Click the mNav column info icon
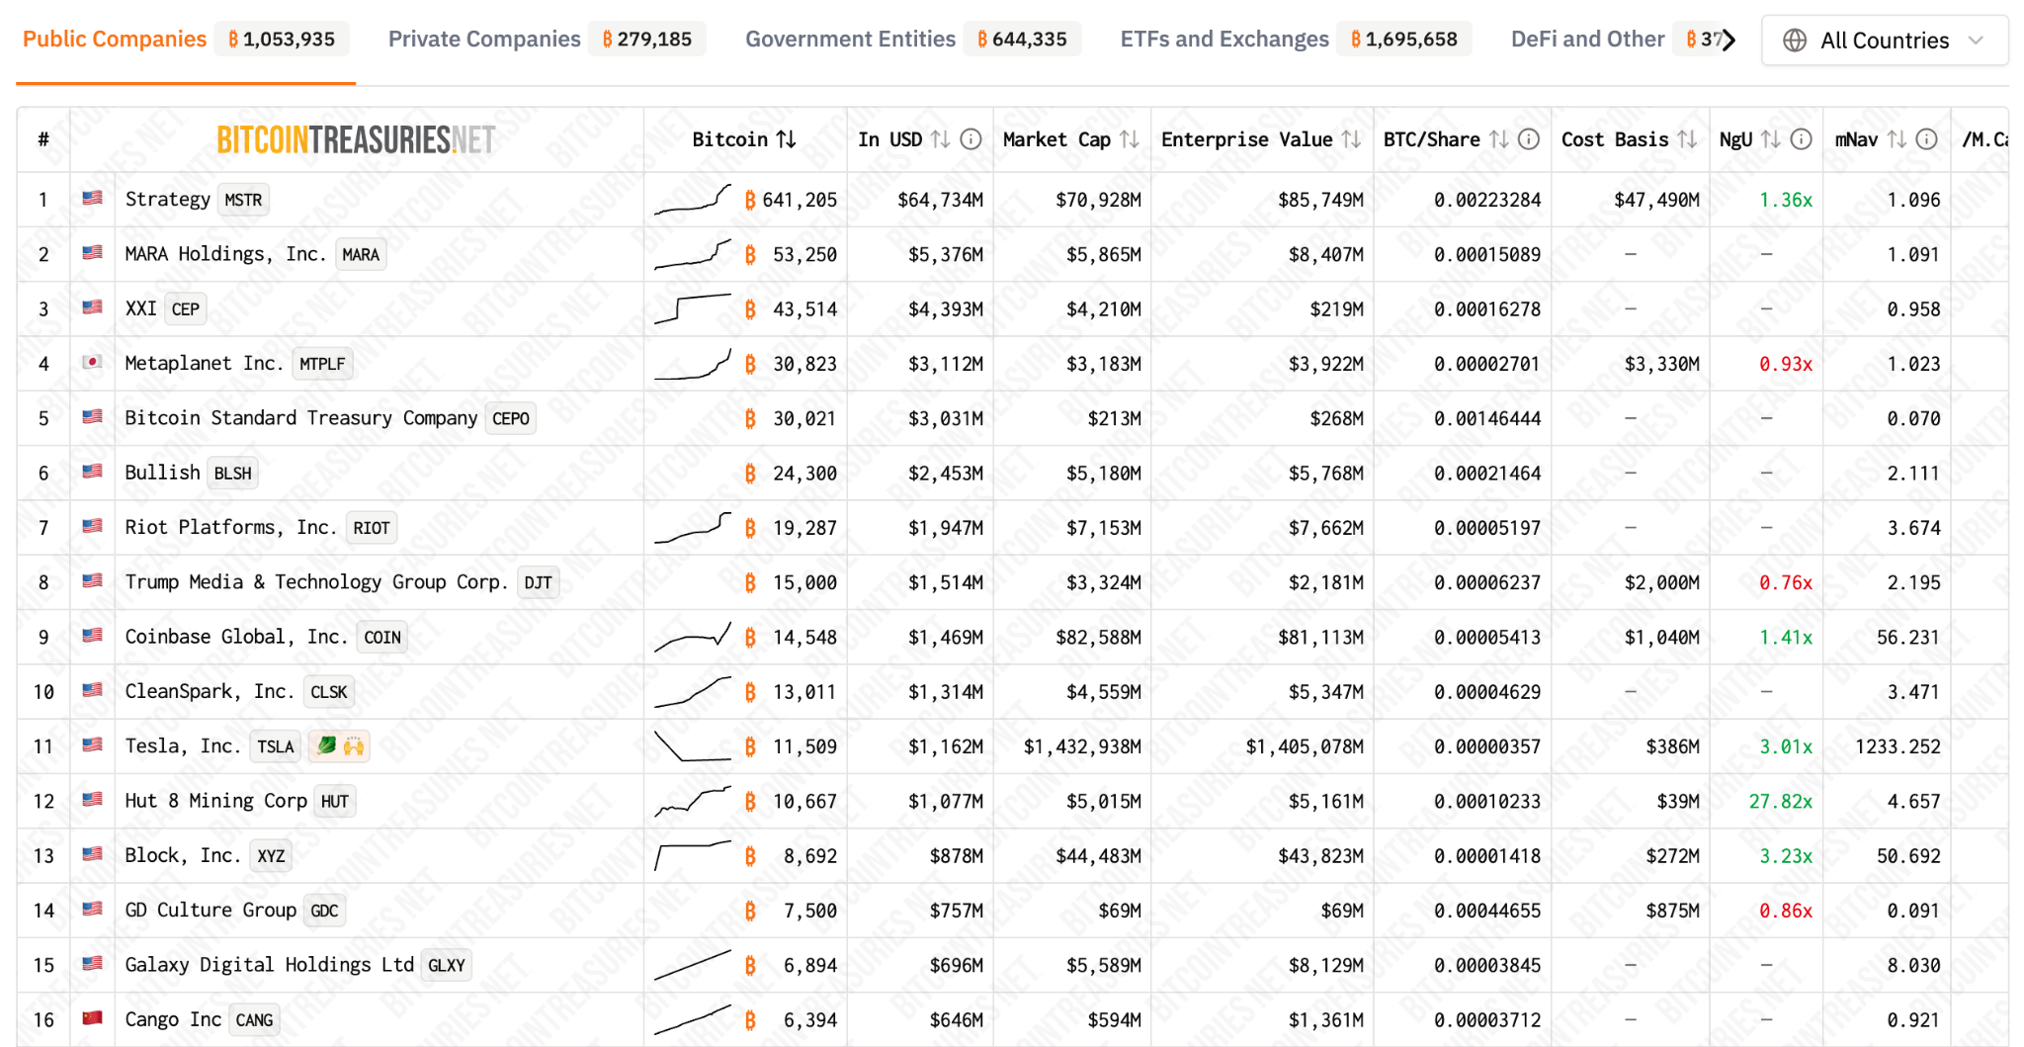2024x1047 pixels. click(x=1926, y=139)
